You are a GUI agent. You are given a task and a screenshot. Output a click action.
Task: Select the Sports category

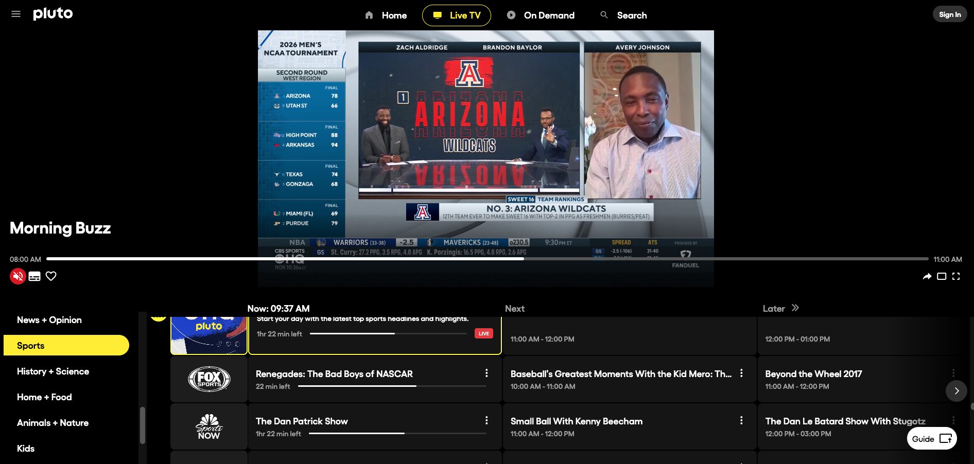66,345
